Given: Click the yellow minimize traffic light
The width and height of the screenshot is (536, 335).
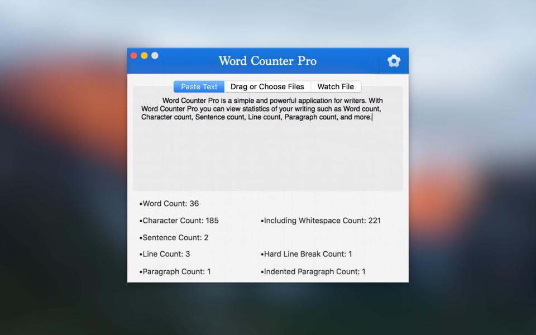Looking at the screenshot, I should [145, 55].
